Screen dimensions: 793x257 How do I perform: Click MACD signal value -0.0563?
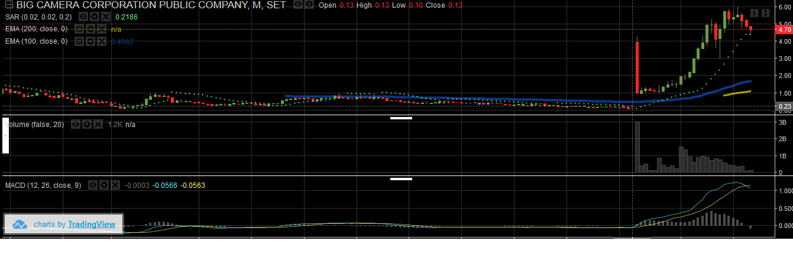click(x=193, y=186)
